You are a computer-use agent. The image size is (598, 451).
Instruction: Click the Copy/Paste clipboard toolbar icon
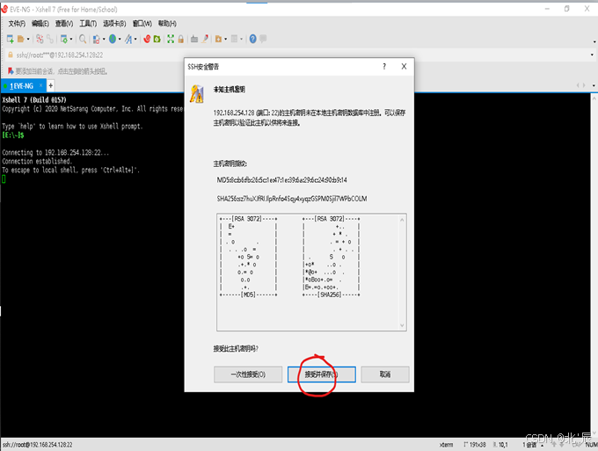pos(96,39)
